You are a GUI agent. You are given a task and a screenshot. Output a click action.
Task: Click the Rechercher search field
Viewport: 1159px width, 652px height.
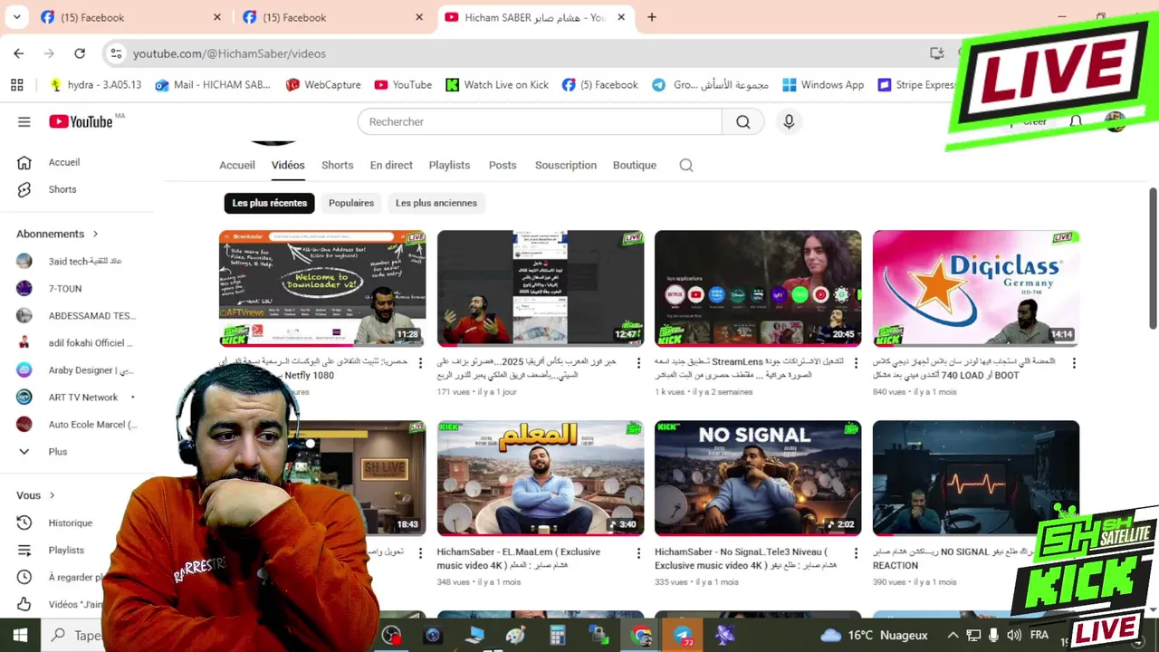tap(540, 121)
